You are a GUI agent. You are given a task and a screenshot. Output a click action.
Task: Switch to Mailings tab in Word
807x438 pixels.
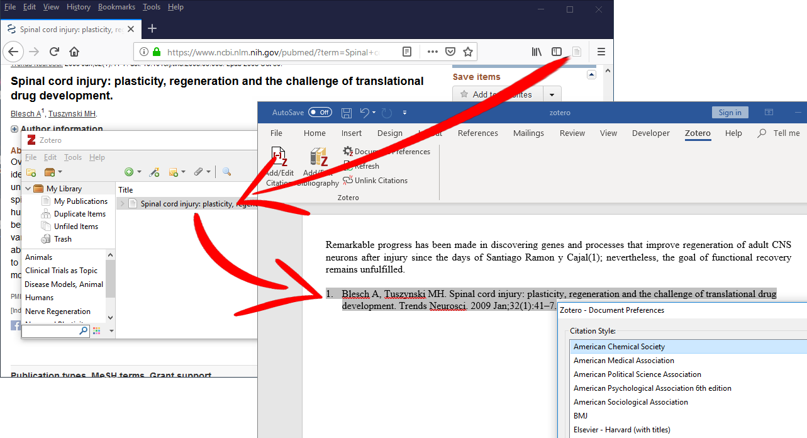(x=528, y=133)
